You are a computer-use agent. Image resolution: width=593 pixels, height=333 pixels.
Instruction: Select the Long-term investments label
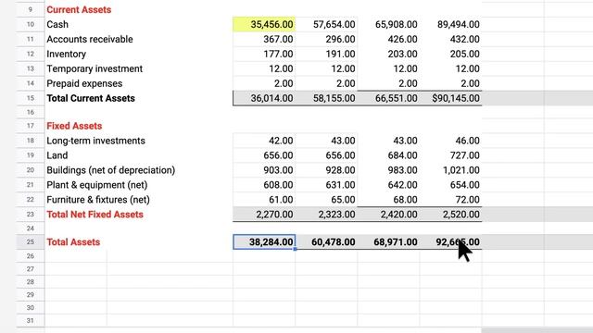(95, 141)
